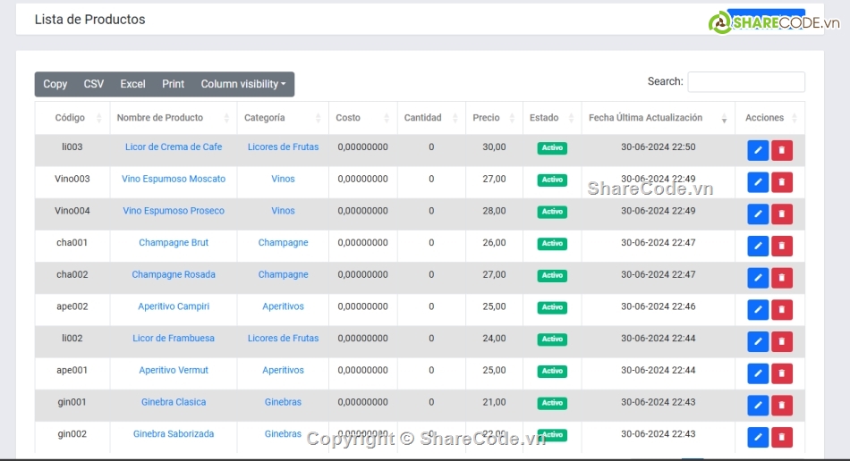
Task: Sort by Fecha Última Actualización column
Action: pyautogui.click(x=645, y=118)
